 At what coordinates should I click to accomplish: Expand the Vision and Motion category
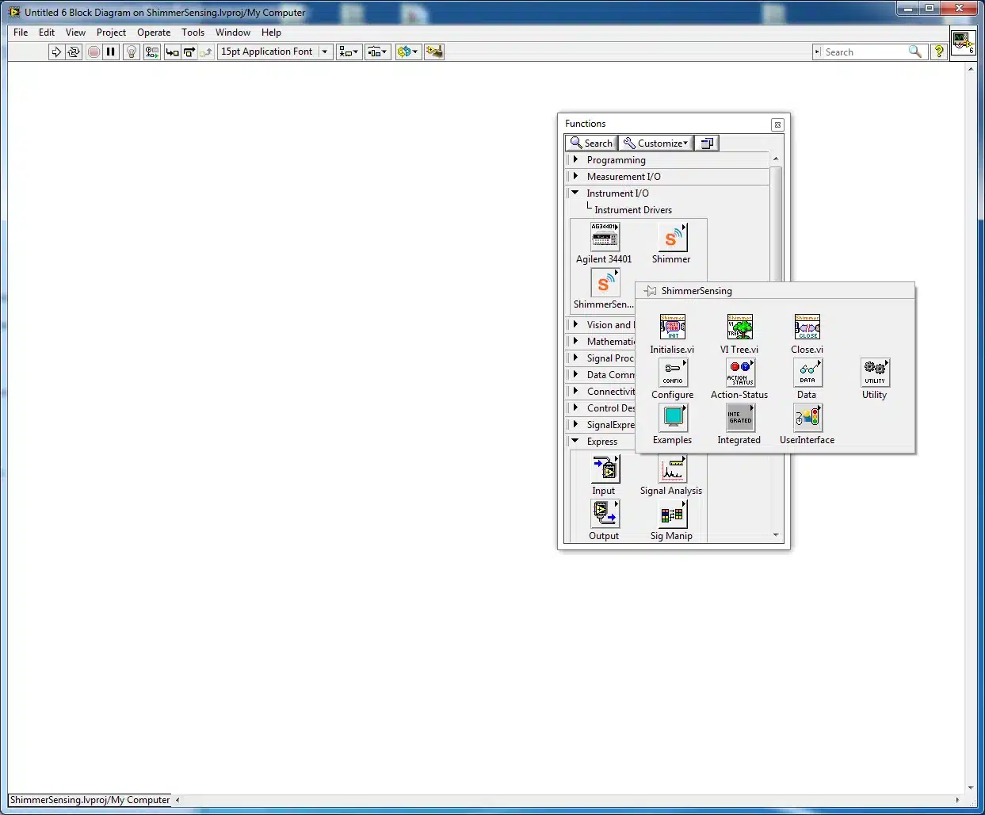point(576,325)
